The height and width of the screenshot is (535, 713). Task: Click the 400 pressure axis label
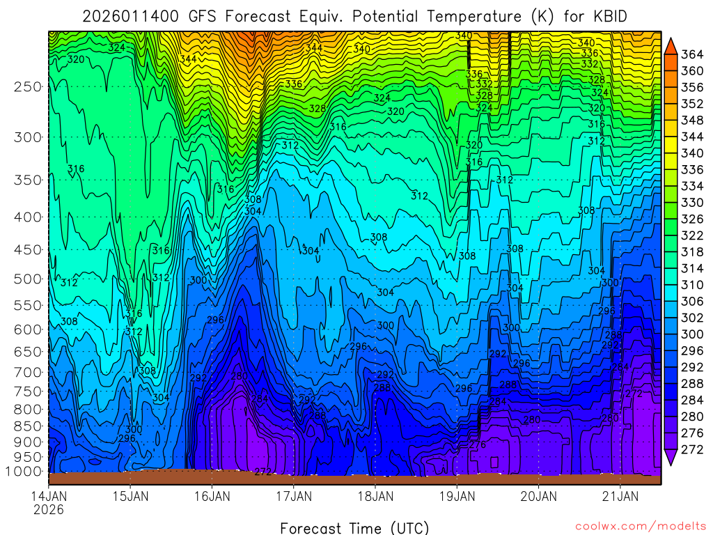(27, 217)
